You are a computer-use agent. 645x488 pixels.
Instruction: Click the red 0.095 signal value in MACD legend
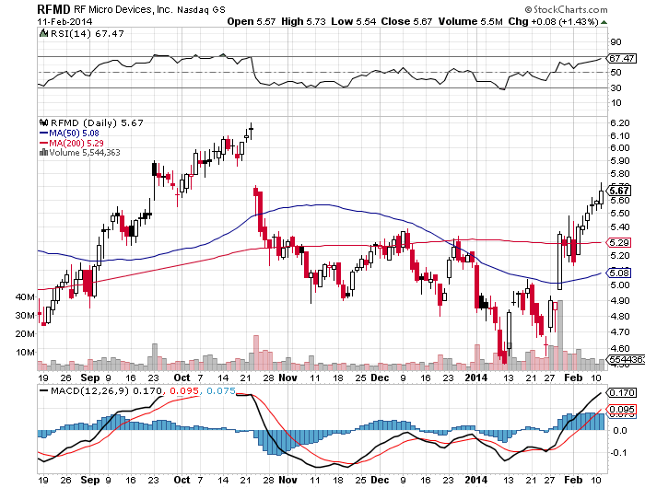point(184,390)
